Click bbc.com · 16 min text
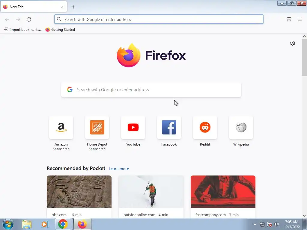 click(67, 215)
